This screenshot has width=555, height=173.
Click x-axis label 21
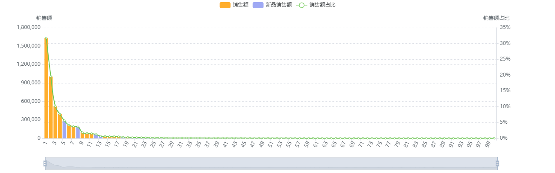[135, 144]
